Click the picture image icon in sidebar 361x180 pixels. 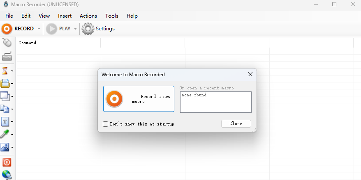click(x=5, y=147)
